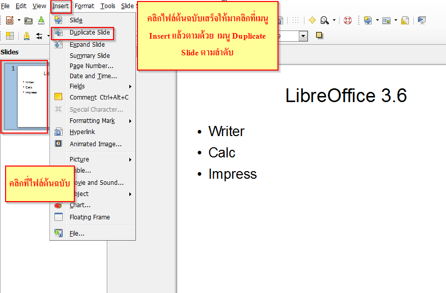Click the Hyperlink globe icon
Screen dimensions: 446x293
(x=59, y=132)
